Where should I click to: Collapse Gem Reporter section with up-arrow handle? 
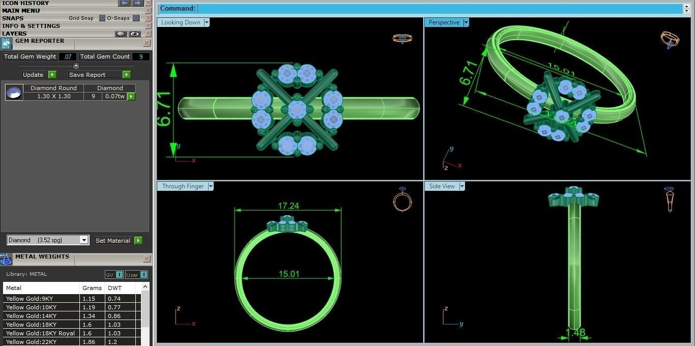click(x=76, y=66)
